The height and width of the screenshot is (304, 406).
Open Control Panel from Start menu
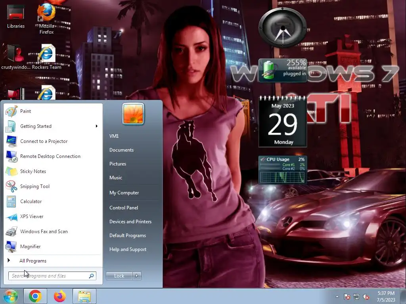coord(124,207)
